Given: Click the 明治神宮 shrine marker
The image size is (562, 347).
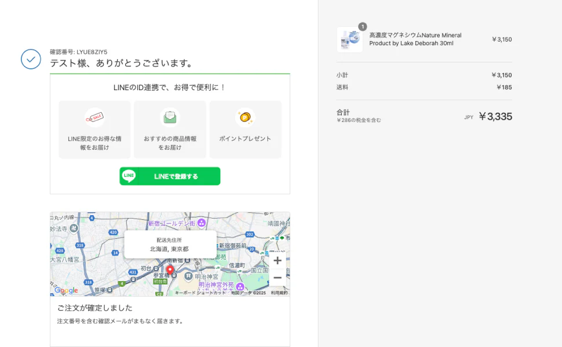Looking at the screenshot, I should pos(188,276).
